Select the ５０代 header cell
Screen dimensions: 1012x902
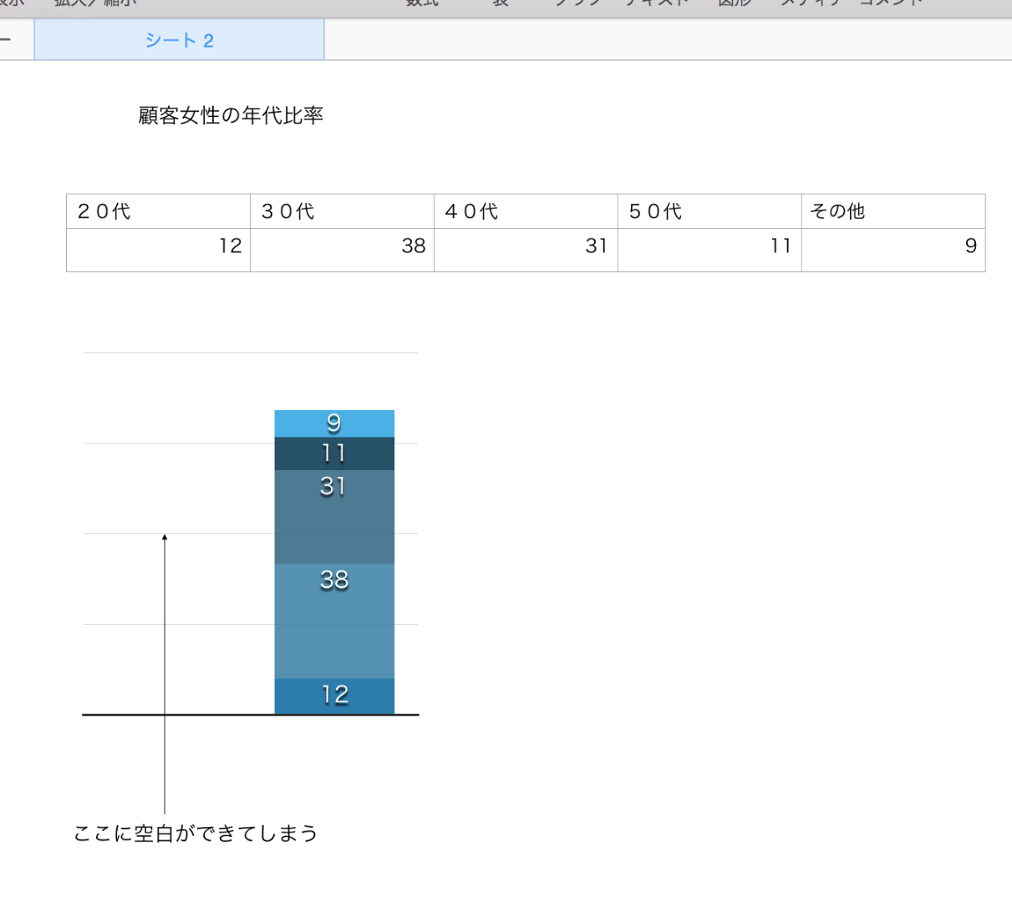pyautogui.click(x=709, y=211)
